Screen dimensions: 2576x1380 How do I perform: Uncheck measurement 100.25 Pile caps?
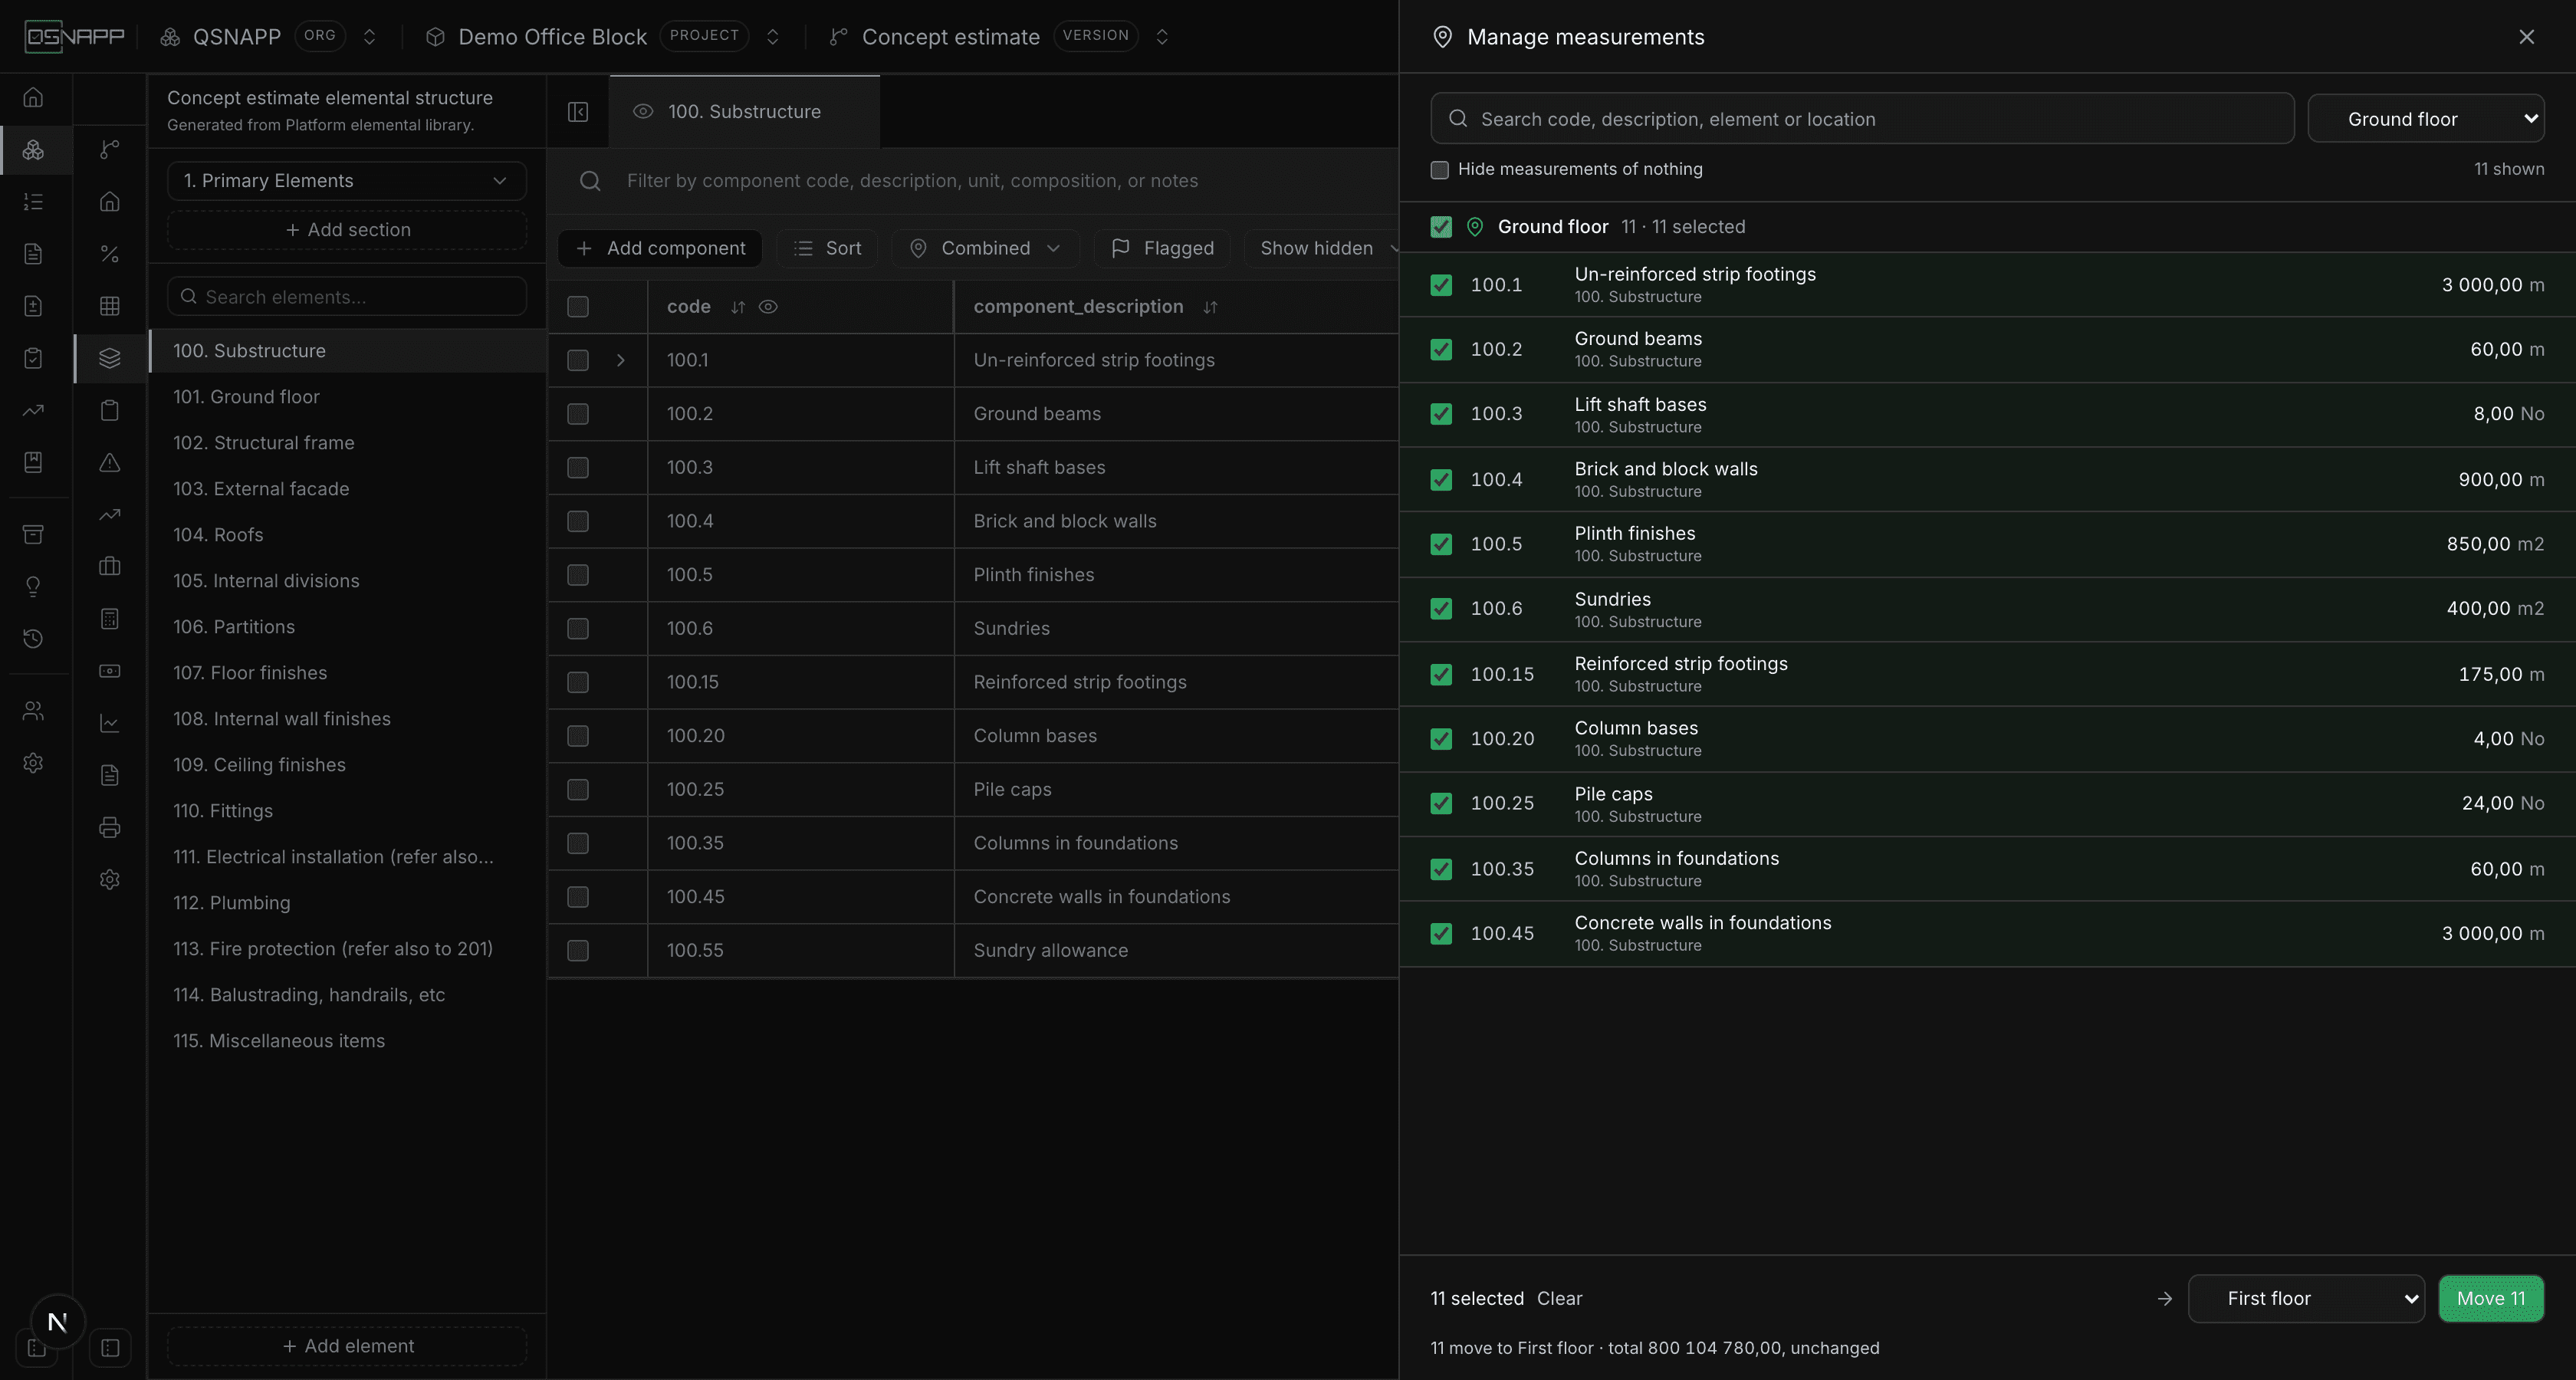(x=1441, y=803)
